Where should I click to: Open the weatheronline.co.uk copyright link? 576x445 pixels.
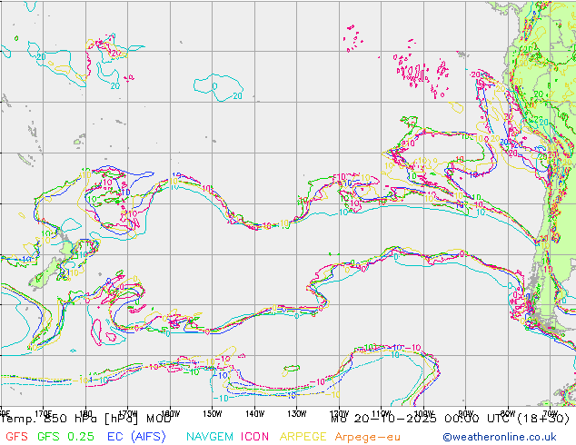click(500, 437)
